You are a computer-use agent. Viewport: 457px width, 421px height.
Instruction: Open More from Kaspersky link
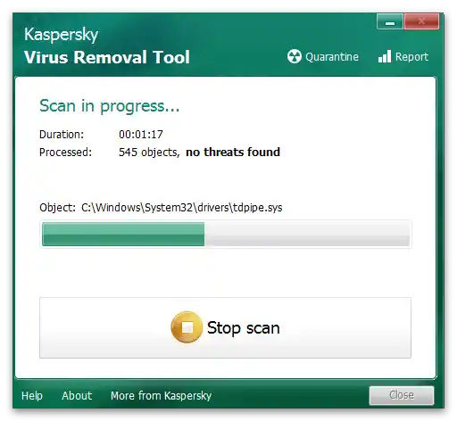click(x=161, y=396)
